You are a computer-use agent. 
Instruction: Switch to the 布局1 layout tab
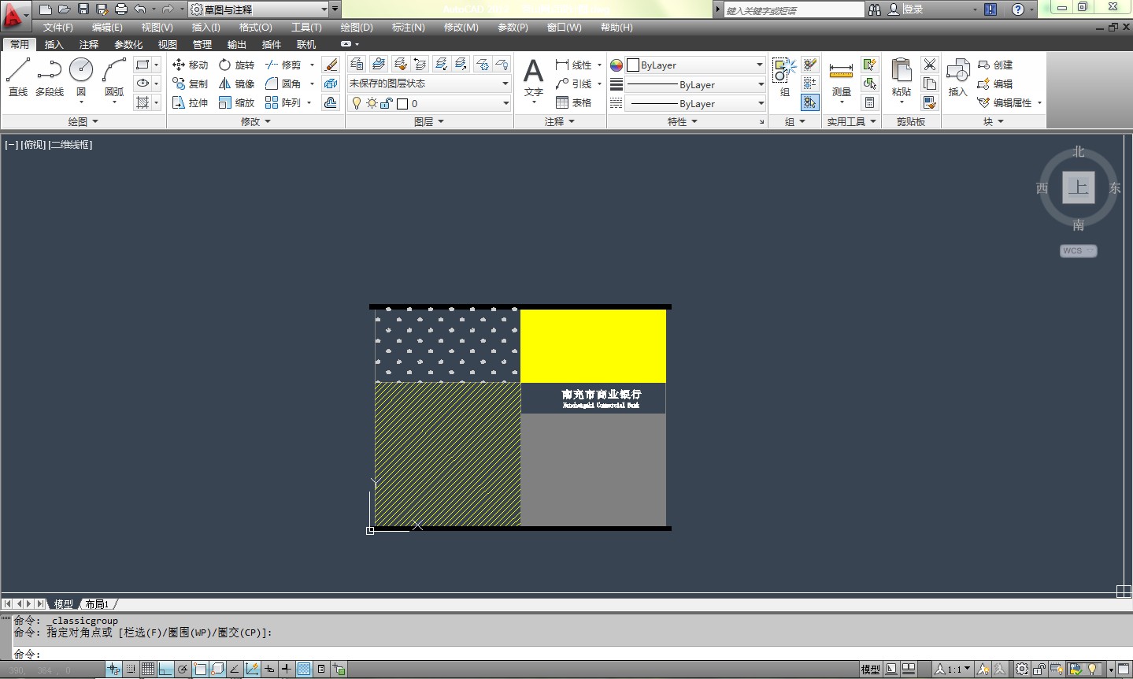point(98,604)
